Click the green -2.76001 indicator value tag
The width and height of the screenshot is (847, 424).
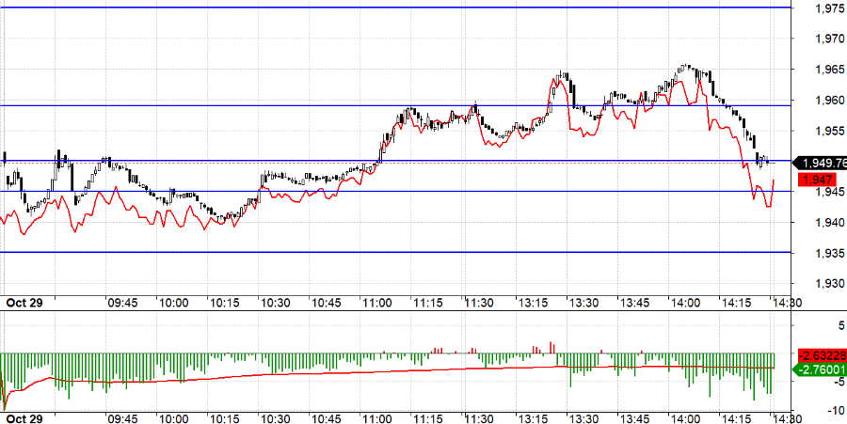821,370
